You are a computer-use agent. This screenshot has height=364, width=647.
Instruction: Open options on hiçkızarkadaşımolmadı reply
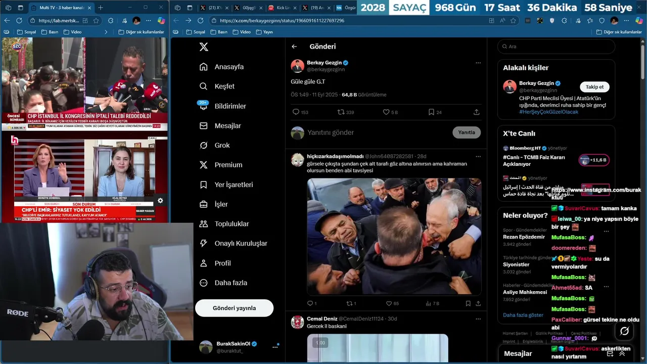point(478,157)
